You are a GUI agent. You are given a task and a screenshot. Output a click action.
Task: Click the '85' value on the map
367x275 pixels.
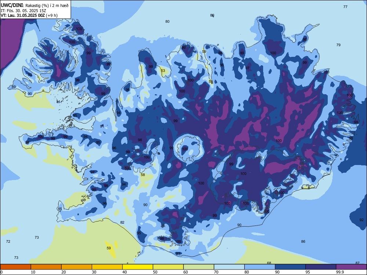(60, 209)
